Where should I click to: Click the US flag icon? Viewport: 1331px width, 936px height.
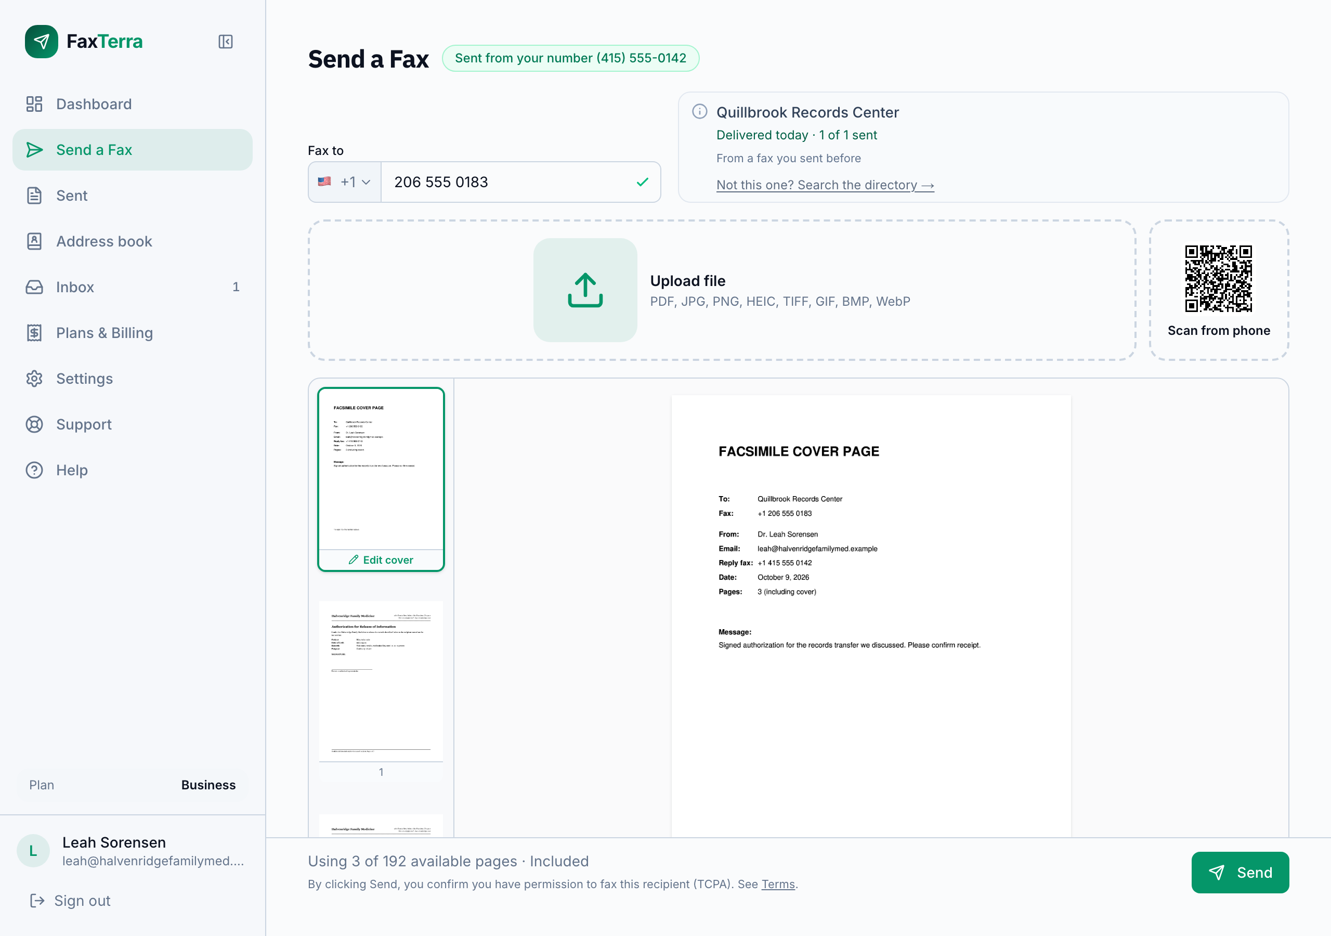[x=324, y=181]
